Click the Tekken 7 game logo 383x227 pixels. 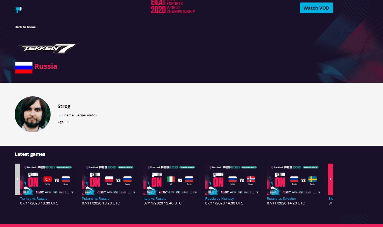(48, 48)
